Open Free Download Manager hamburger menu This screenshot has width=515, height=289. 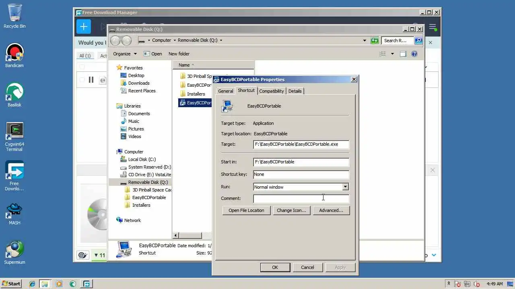(x=433, y=27)
